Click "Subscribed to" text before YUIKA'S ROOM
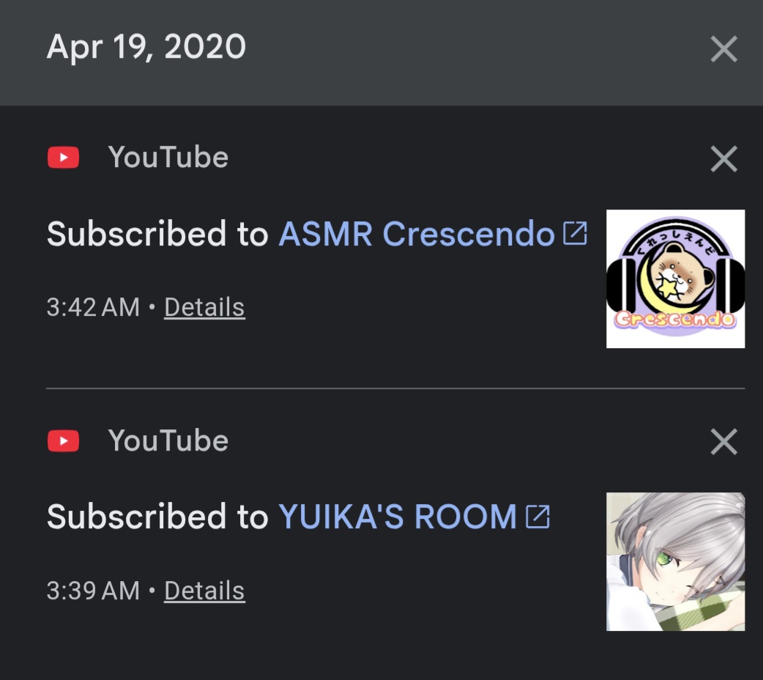 157,517
